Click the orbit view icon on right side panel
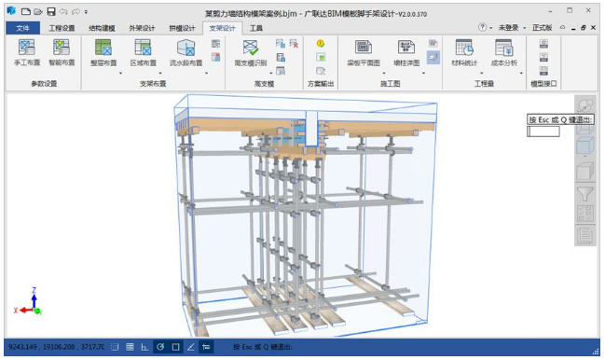Screen dimensions: 605x360 (x=584, y=104)
